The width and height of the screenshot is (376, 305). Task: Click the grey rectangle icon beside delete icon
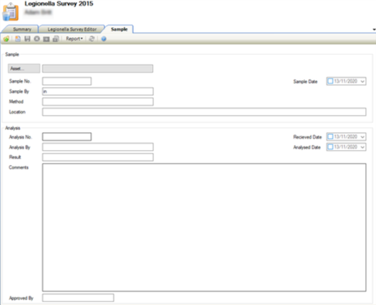(46, 39)
